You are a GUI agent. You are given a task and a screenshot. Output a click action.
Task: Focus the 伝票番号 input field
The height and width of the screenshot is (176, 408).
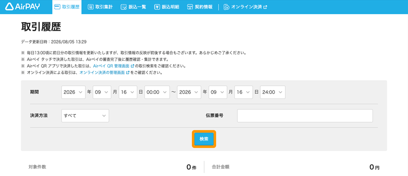tap(305, 116)
